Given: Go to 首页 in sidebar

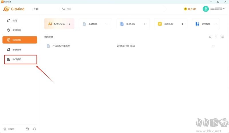Looking at the screenshot, I should pos(14,21).
